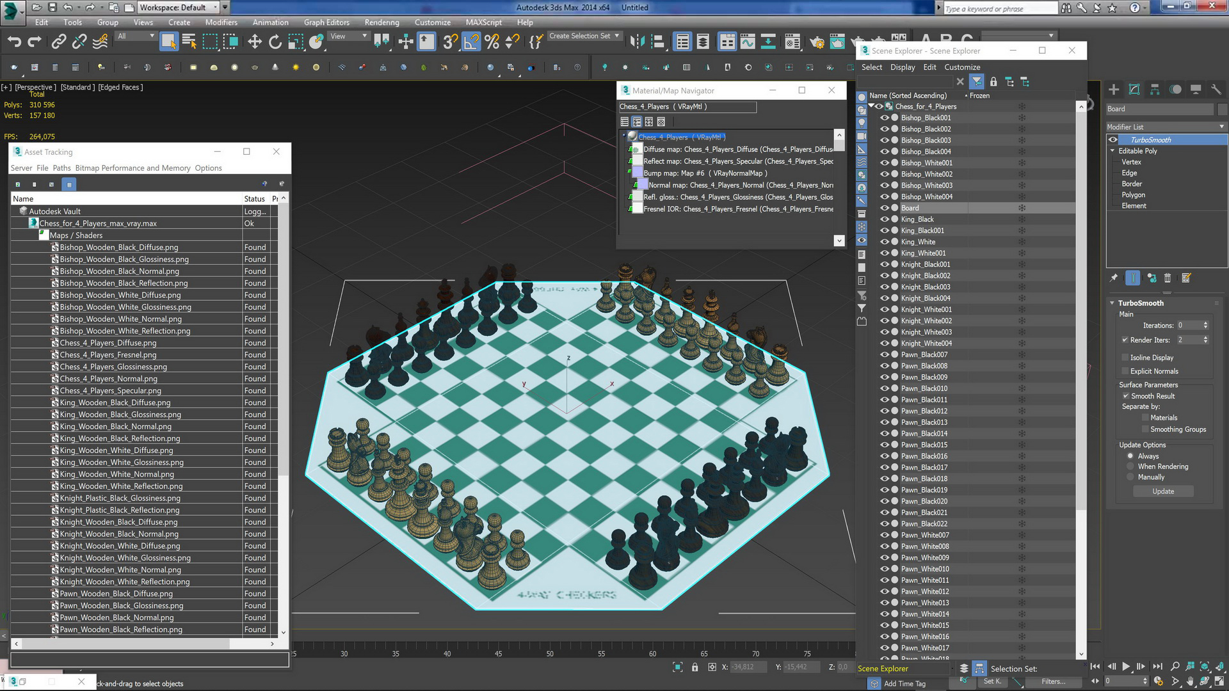Open Time Configuration clock icon
The height and width of the screenshot is (691, 1229).
tap(1158, 681)
